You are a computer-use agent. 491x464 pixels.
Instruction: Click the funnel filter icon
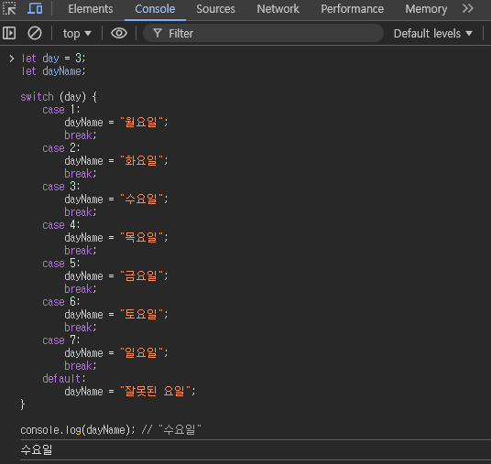(x=158, y=33)
